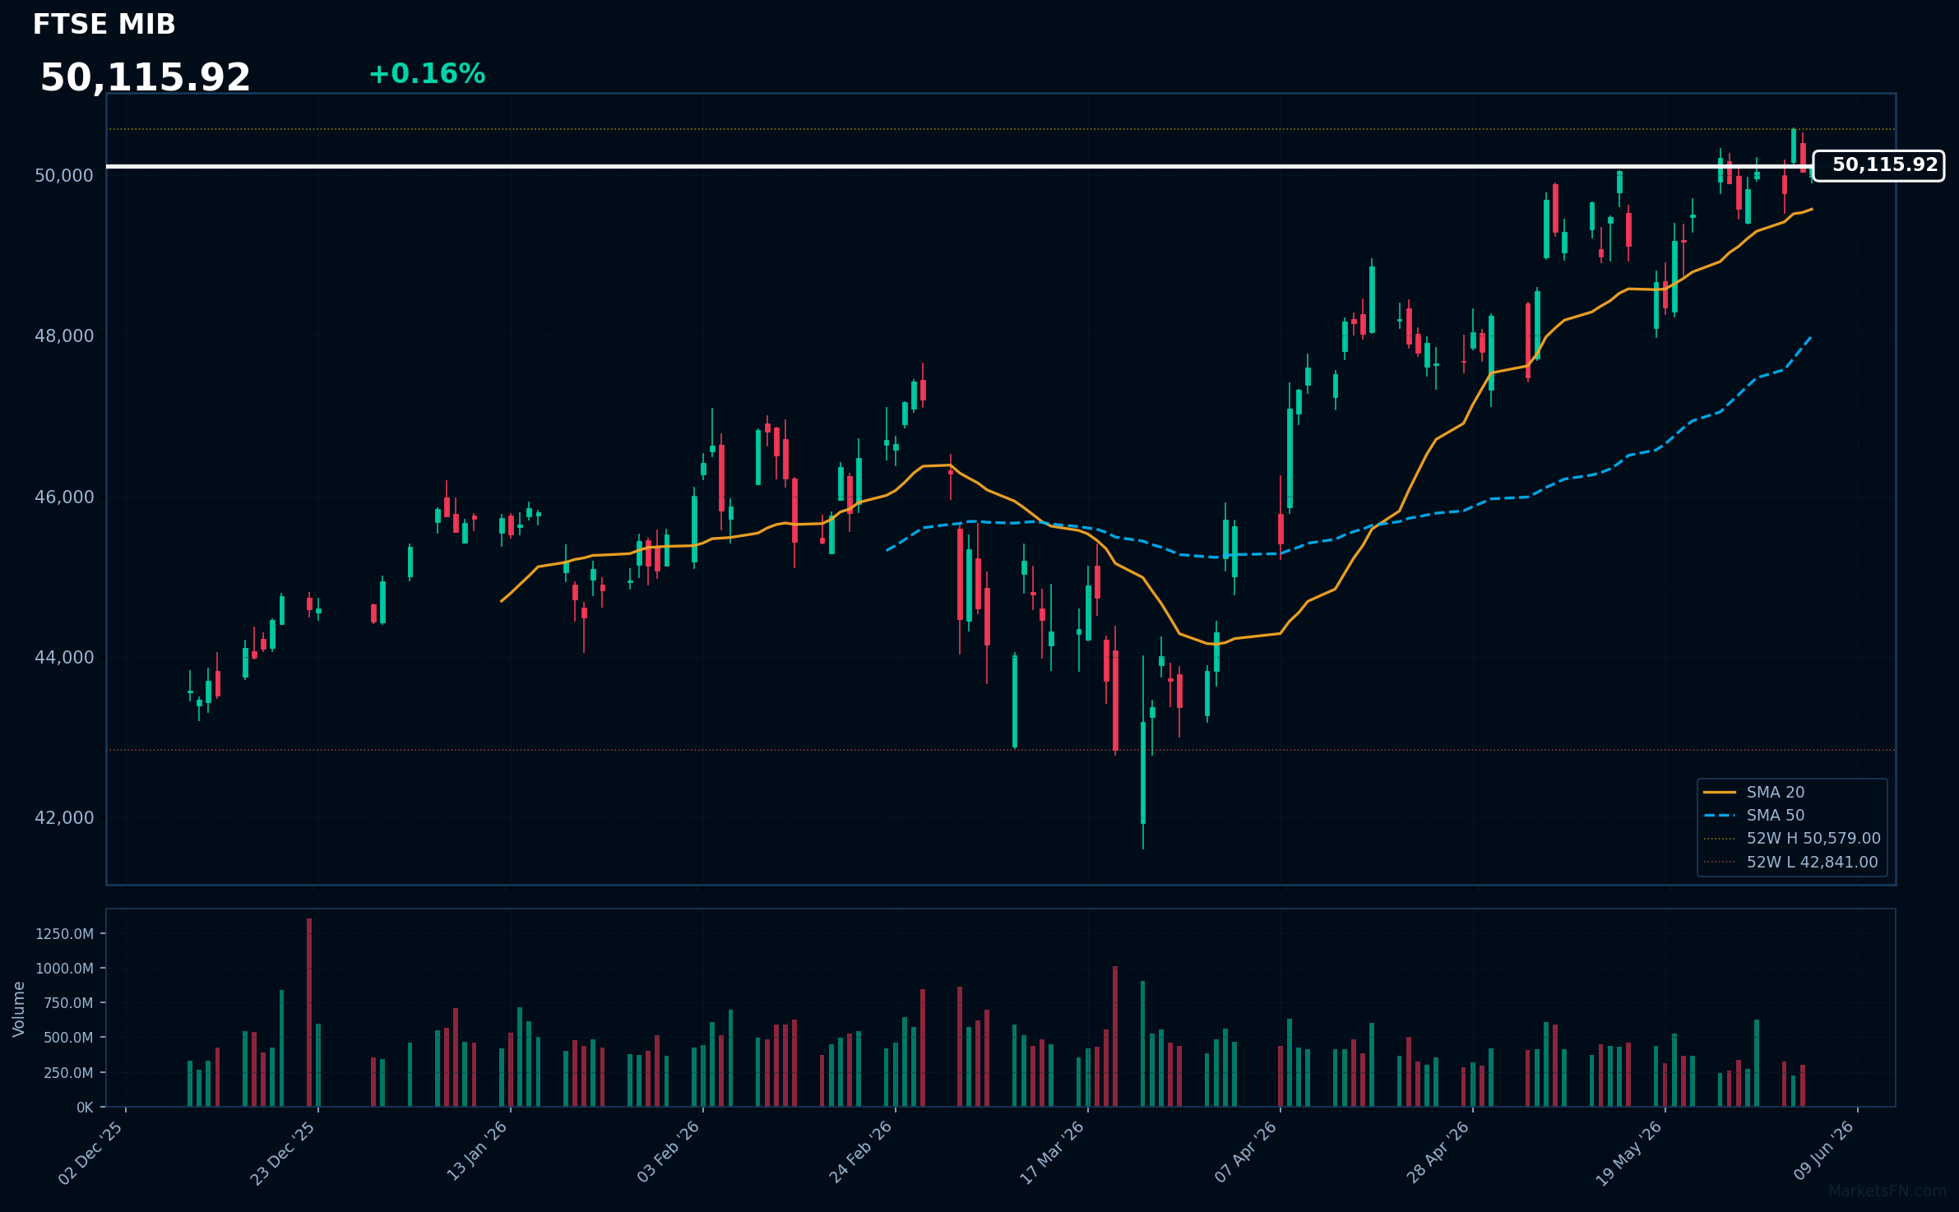1959x1212 pixels.
Task: Click the SMA 50 legend entry
Action: [x=1753, y=816]
